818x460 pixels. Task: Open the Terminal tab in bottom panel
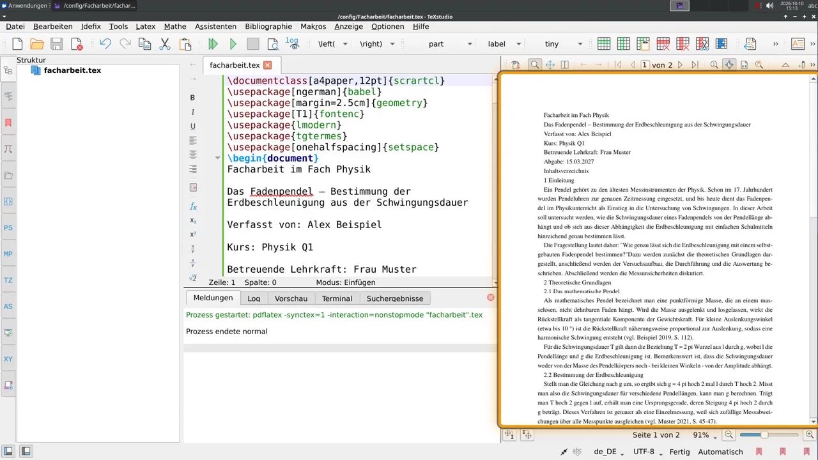click(x=337, y=298)
